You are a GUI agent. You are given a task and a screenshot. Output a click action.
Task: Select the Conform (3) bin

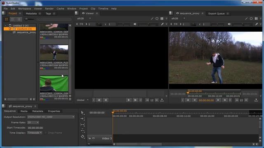[20, 29]
